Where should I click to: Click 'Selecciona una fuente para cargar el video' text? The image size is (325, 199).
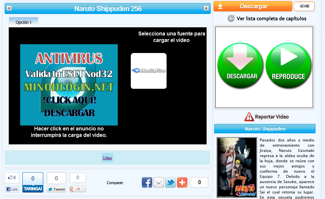(172, 37)
